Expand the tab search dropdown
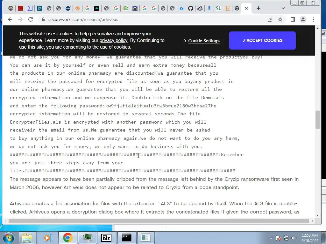The width and height of the screenshot is (326, 244). 283,8
